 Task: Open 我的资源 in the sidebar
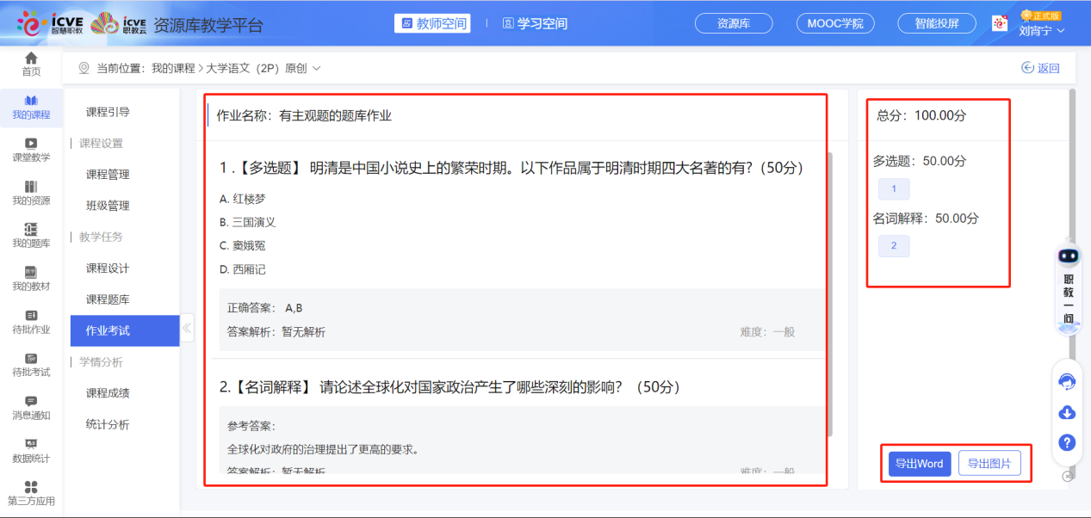31,192
